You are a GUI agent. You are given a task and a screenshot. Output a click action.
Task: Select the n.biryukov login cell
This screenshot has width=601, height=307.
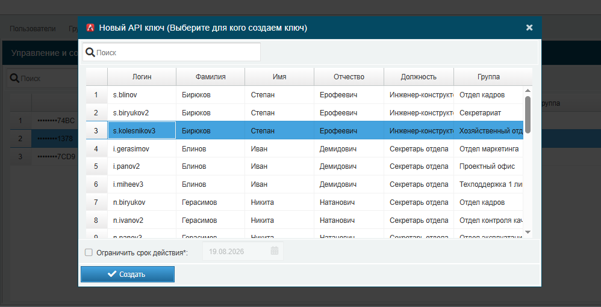pyautogui.click(x=142, y=202)
